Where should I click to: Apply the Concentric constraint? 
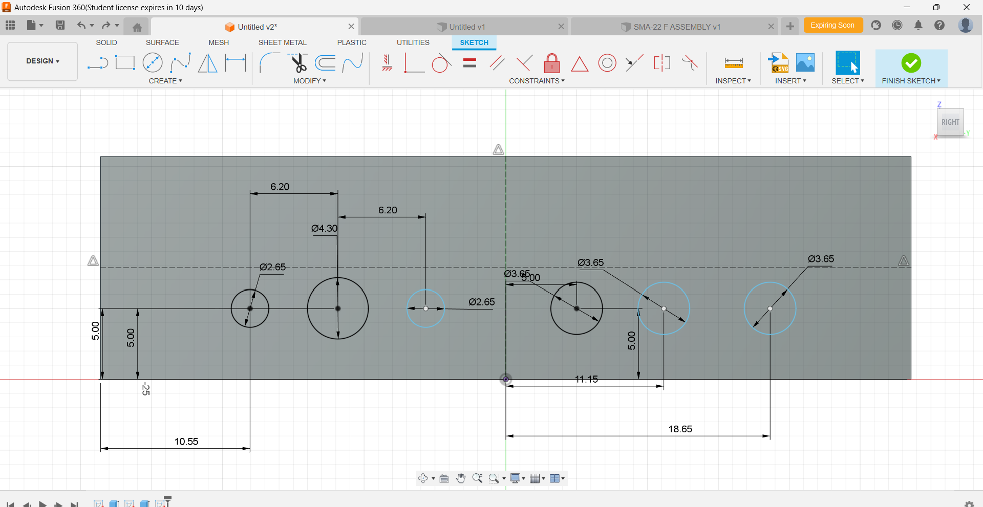tap(607, 63)
